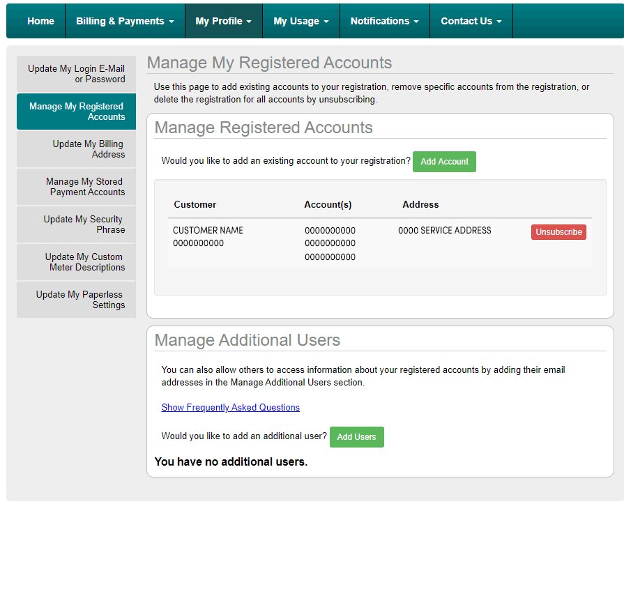The width and height of the screenshot is (624, 596).
Task: Open Update My Paperless Settings
Action: (76, 300)
